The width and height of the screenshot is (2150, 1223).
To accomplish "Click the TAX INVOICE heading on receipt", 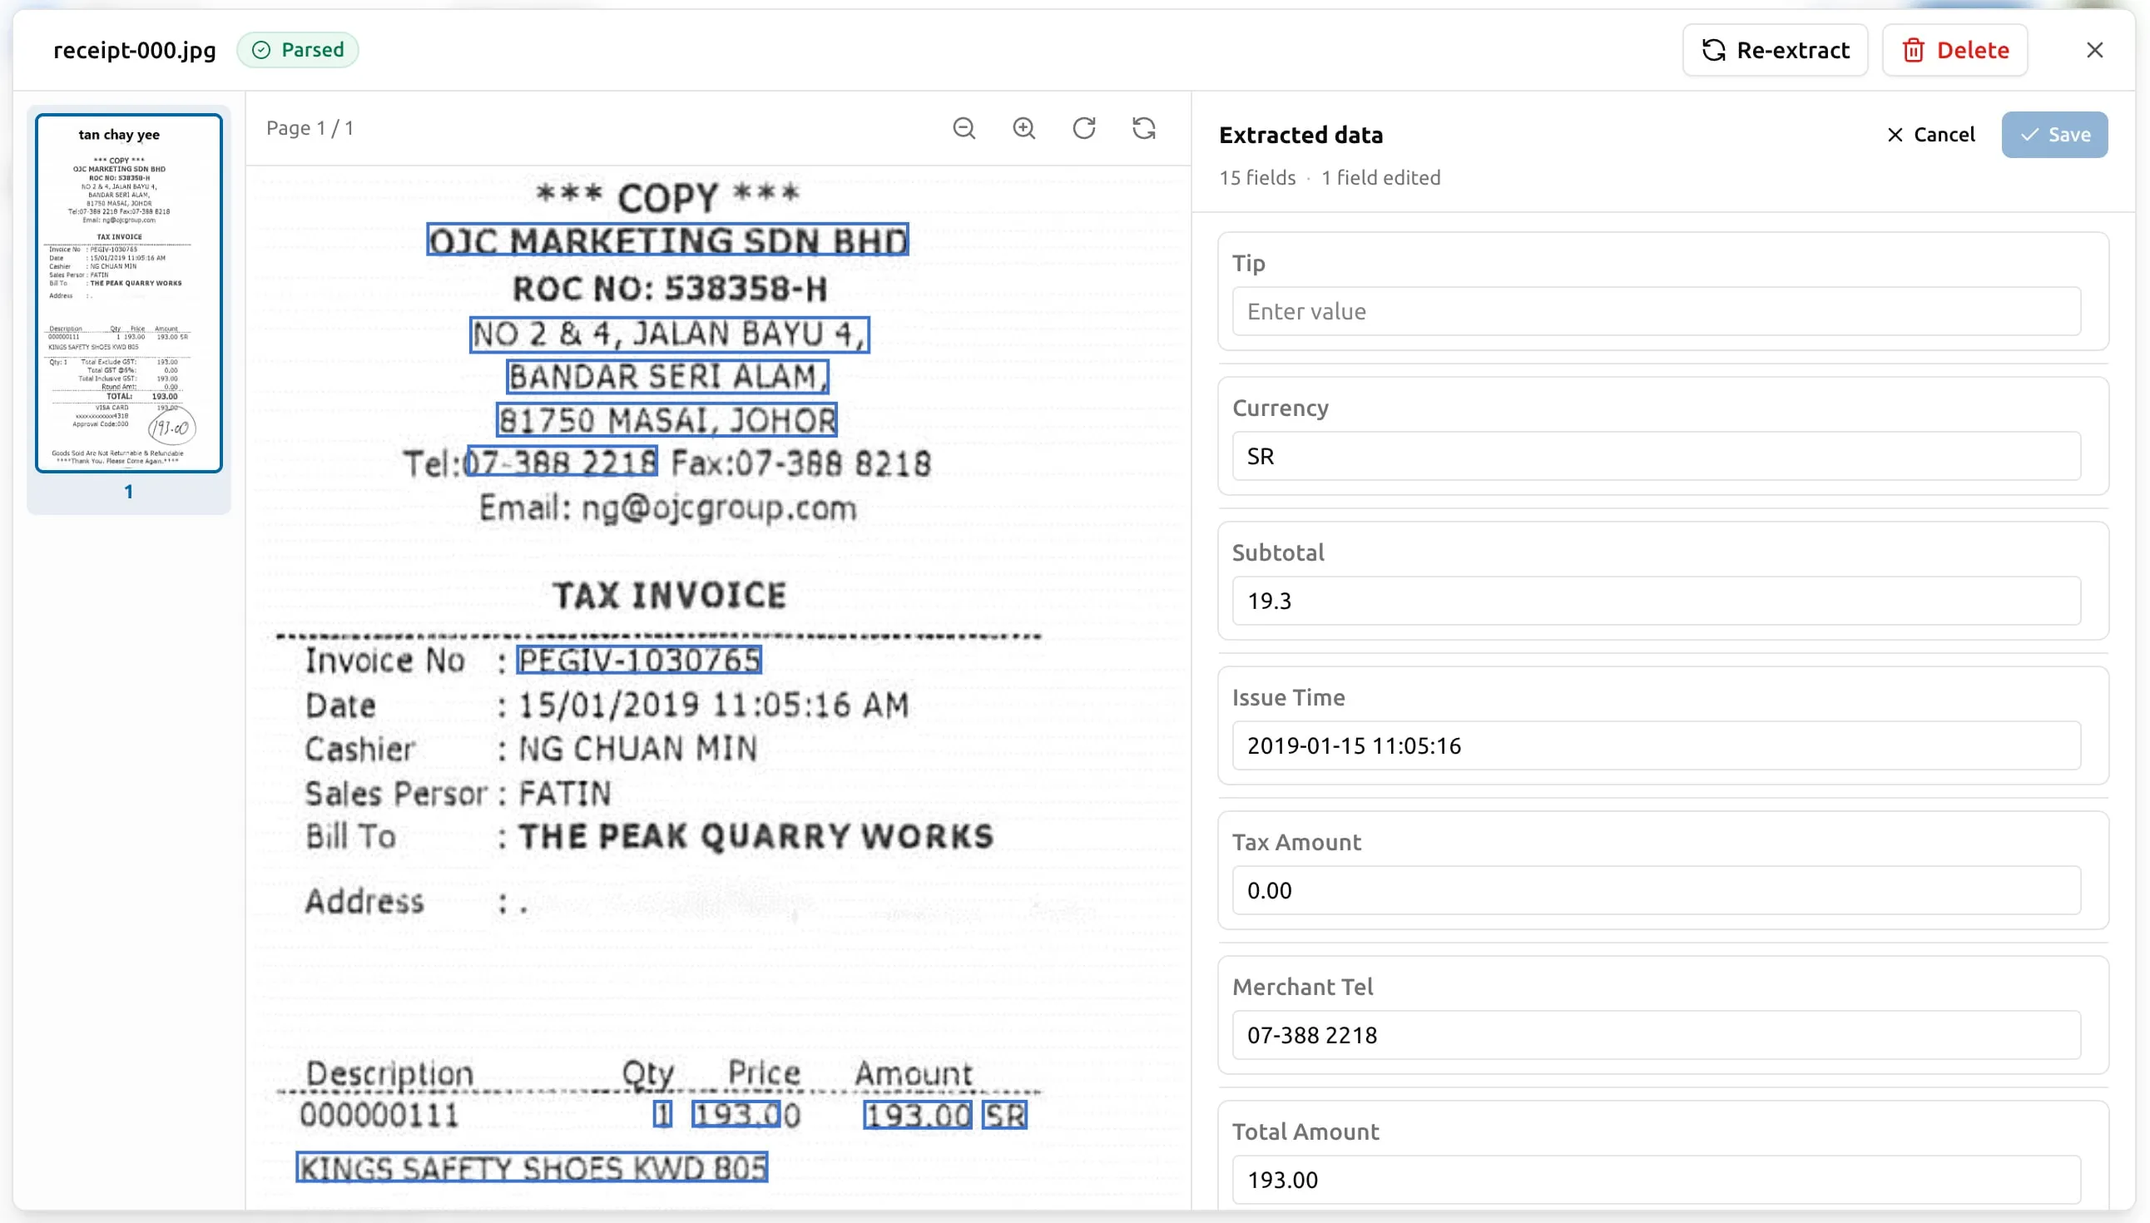I will pos(669,596).
